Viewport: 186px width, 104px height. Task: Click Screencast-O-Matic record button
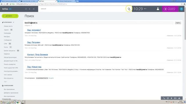point(15,101)
